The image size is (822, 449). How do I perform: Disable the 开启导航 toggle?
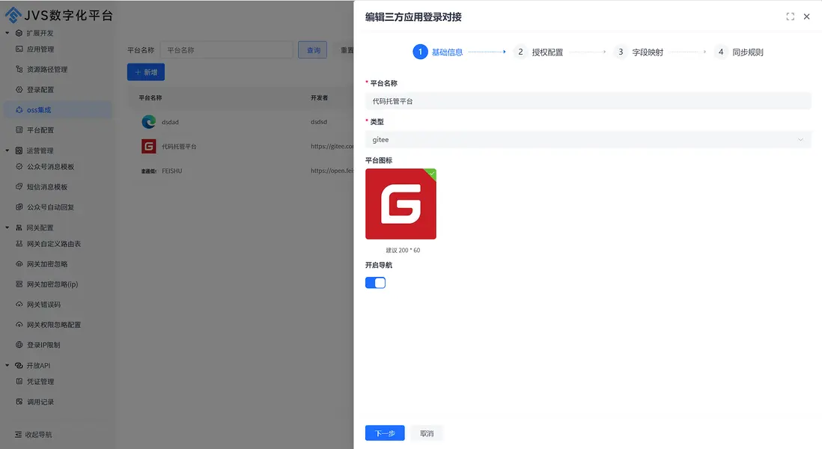pyautogui.click(x=375, y=282)
